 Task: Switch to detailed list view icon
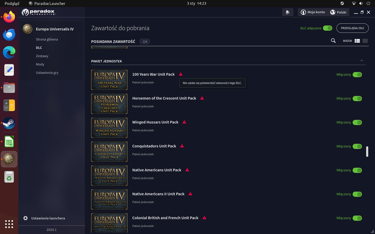click(x=357, y=41)
